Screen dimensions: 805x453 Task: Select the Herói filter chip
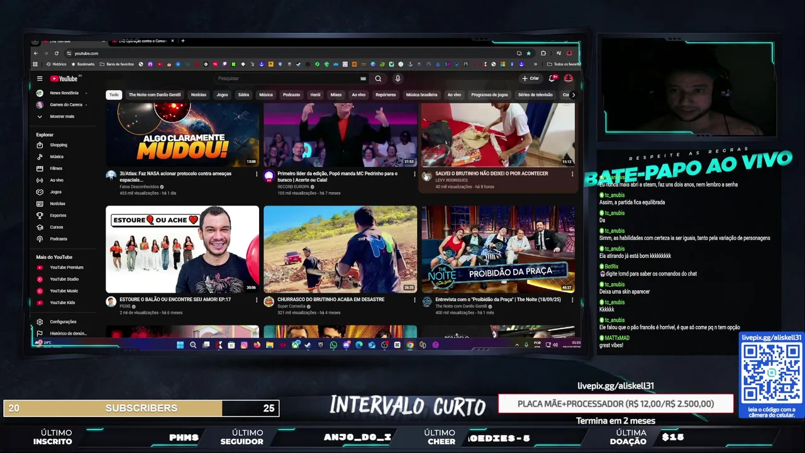click(x=315, y=95)
